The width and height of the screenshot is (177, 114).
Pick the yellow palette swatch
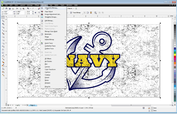coord(175,55)
